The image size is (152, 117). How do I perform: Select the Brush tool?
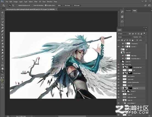point(2,34)
